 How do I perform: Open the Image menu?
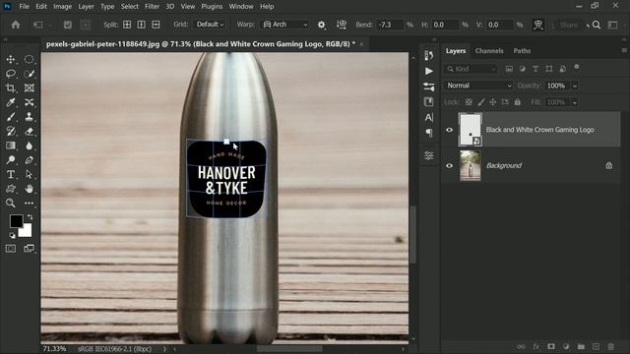click(x=63, y=7)
